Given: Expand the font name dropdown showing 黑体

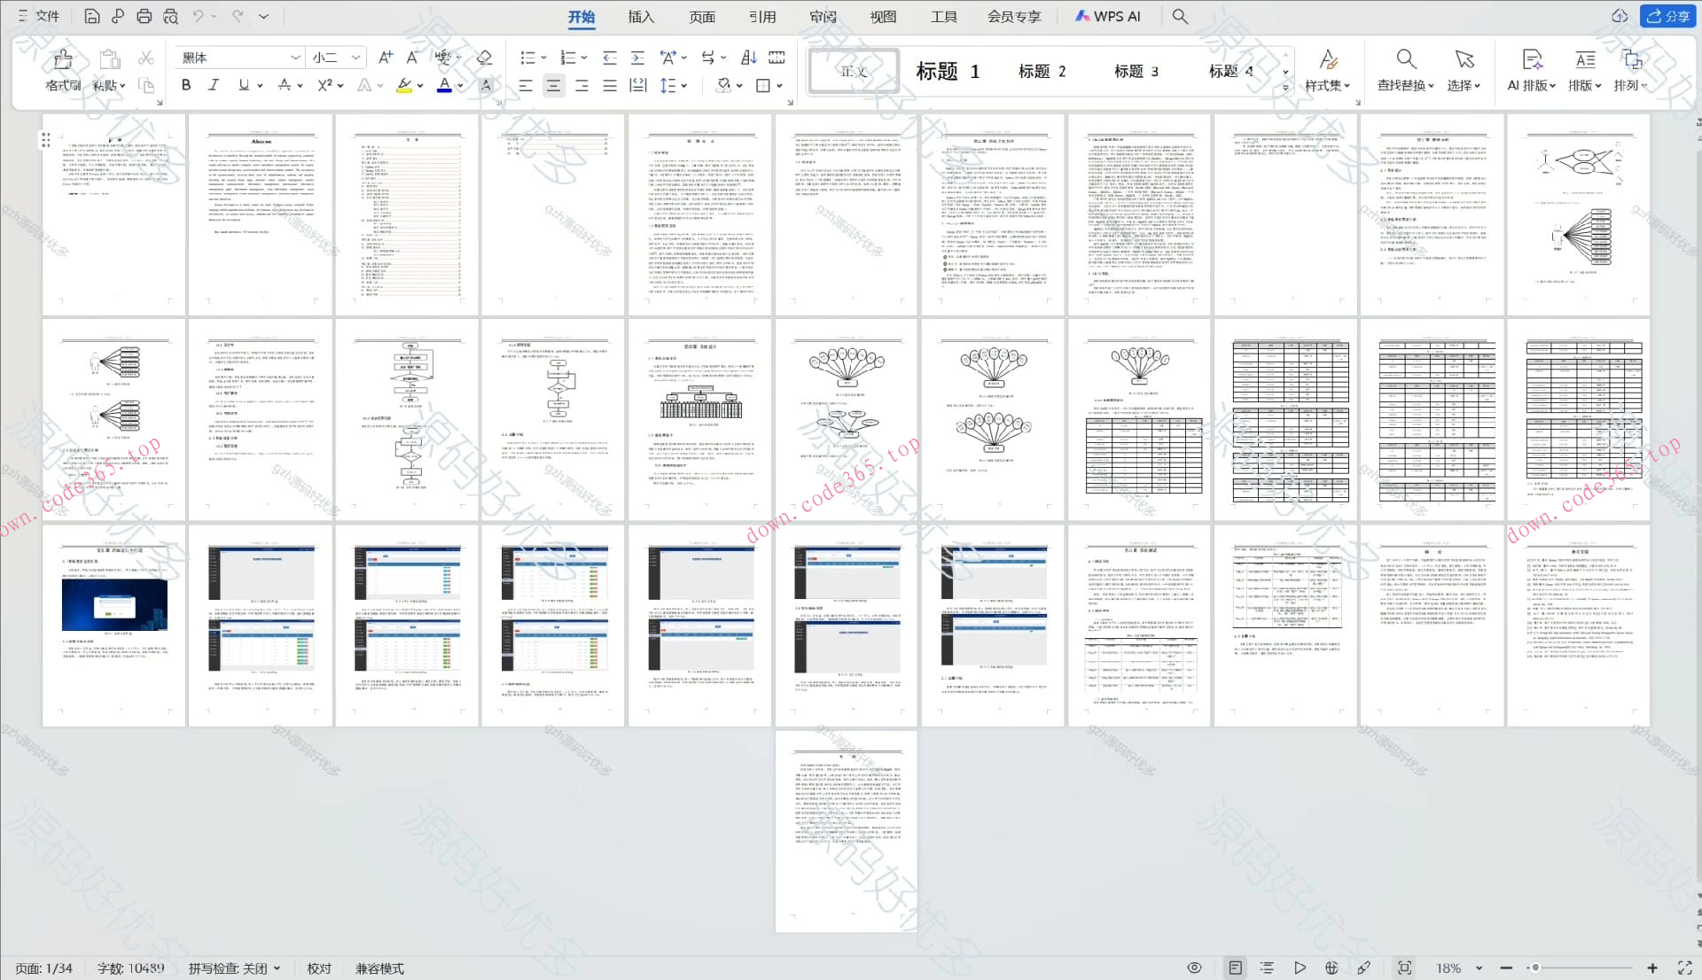Looking at the screenshot, I should click(x=295, y=58).
